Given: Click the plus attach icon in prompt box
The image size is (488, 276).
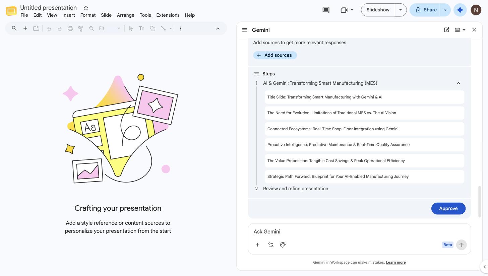Looking at the screenshot, I should (x=257, y=245).
